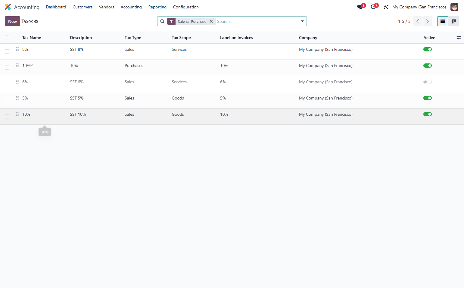Click the Taxes gear actions icon

click(36, 21)
